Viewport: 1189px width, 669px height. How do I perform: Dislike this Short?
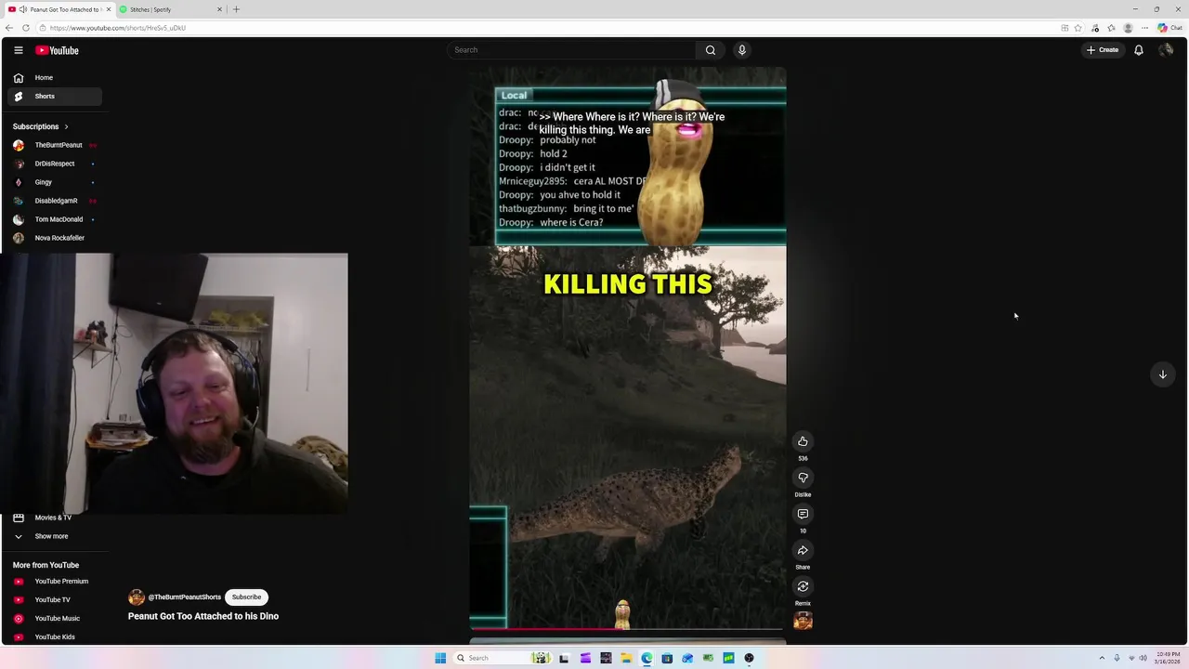point(803,478)
